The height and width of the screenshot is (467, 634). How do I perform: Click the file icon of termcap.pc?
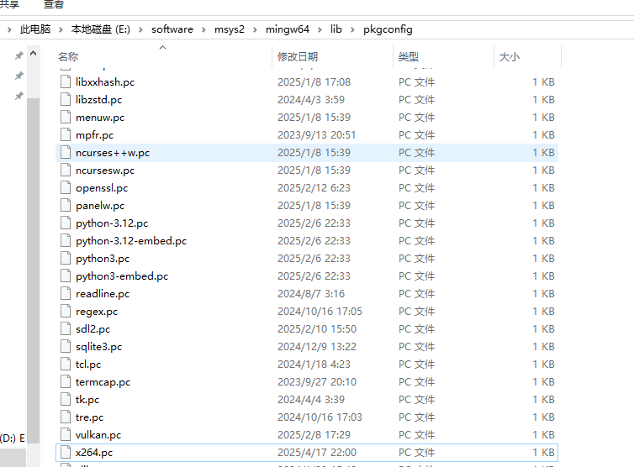point(66,382)
